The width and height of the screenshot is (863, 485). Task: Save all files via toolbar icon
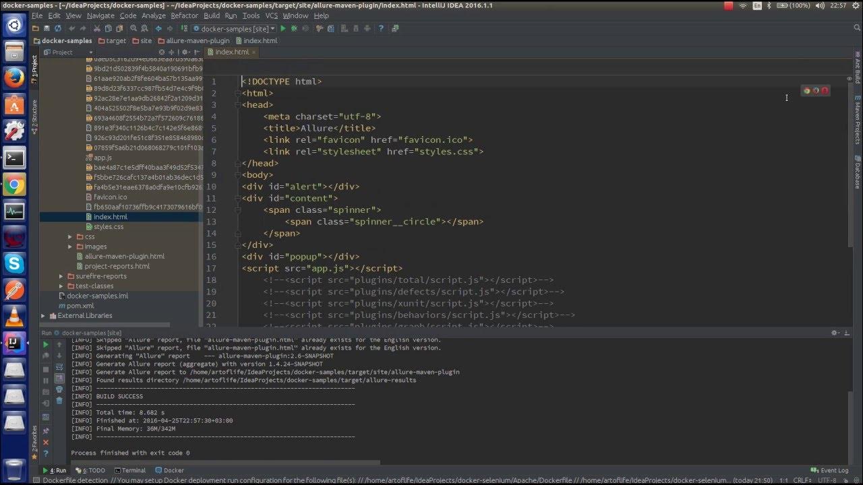[47, 29]
